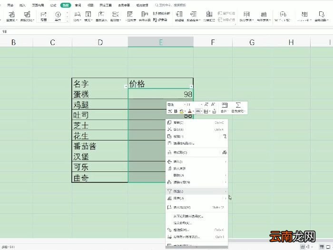Screen dimensions: 333x250
Task: Open Paste Special (选择性粘贴) entry
Action: click(196, 143)
